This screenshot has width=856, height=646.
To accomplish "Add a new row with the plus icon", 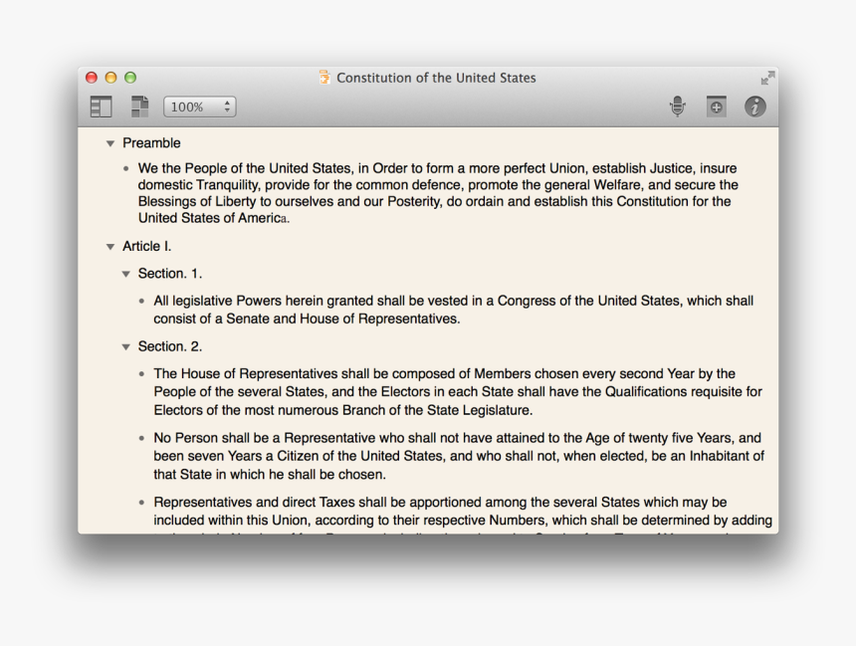I will 717,106.
